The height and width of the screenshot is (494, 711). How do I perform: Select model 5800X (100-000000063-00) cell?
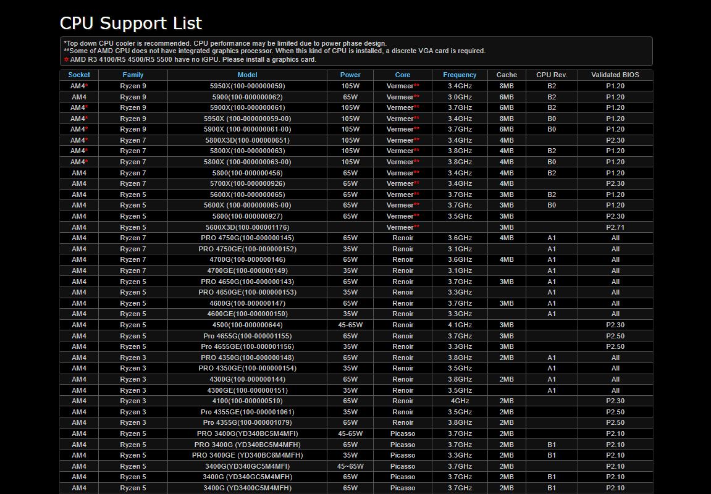click(x=247, y=162)
